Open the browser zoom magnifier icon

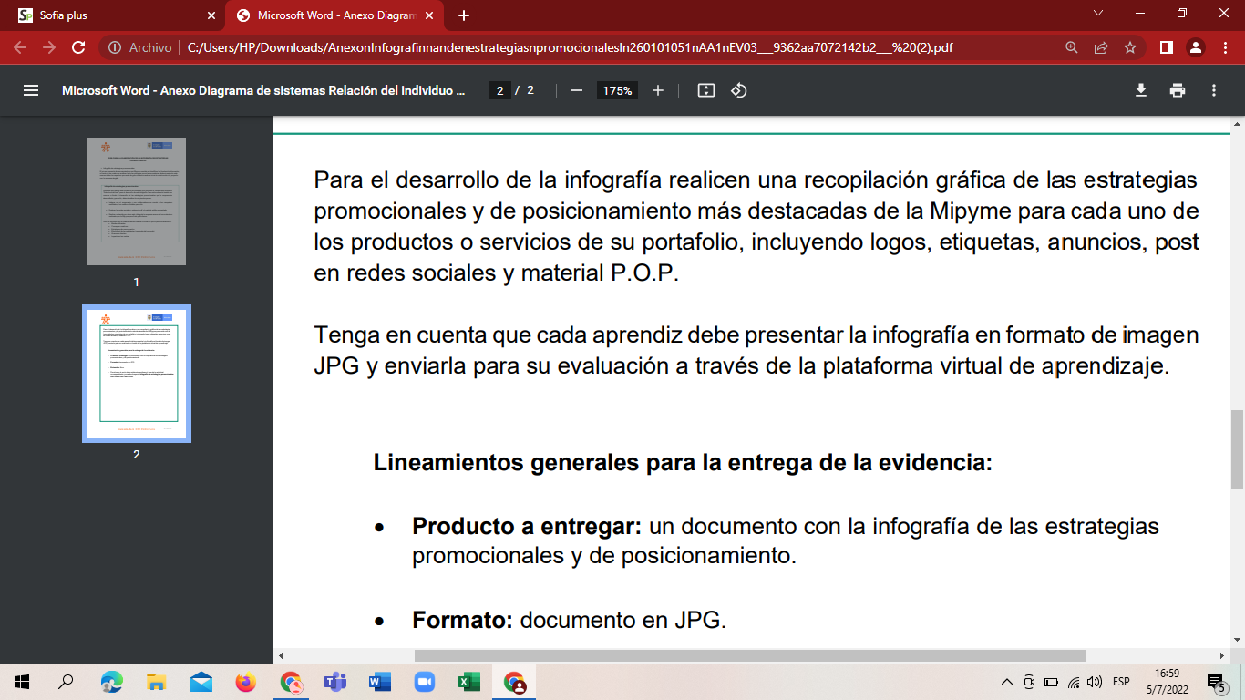(1072, 47)
